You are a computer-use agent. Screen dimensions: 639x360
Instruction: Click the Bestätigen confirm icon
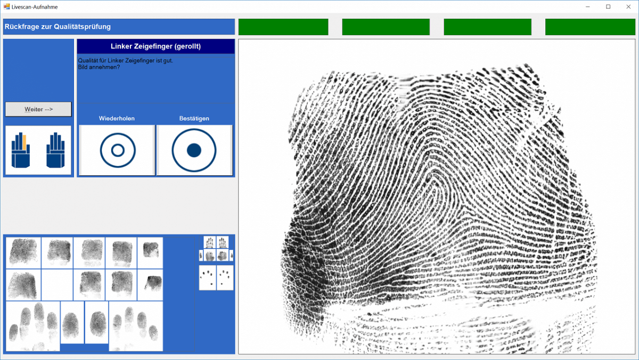pyautogui.click(x=194, y=151)
